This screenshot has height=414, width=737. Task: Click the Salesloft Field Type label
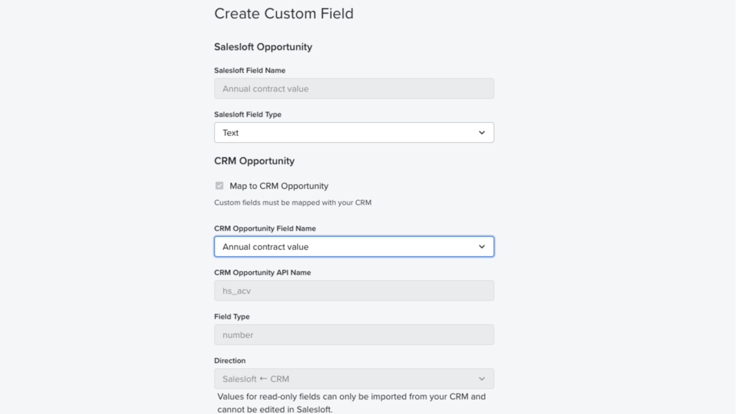click(248, 115)
